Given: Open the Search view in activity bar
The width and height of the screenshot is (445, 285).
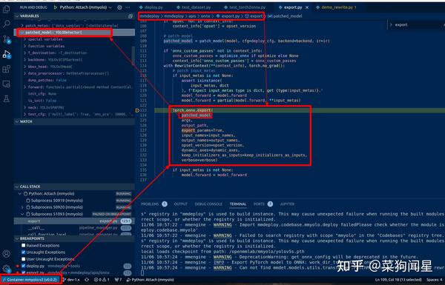Looking at the screenshot, I should [6, 24].
